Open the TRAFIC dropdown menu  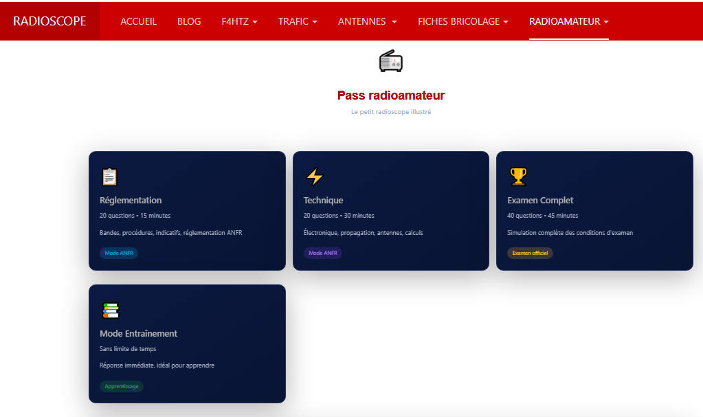click(298, 21)
